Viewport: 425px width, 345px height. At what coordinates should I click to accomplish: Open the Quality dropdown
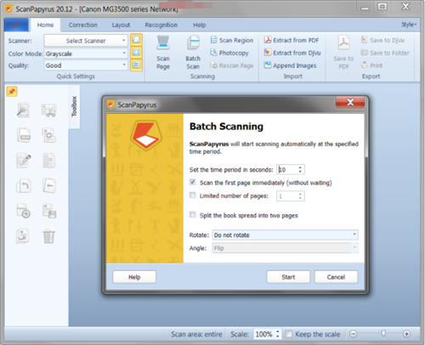click(x=86, y=65)
